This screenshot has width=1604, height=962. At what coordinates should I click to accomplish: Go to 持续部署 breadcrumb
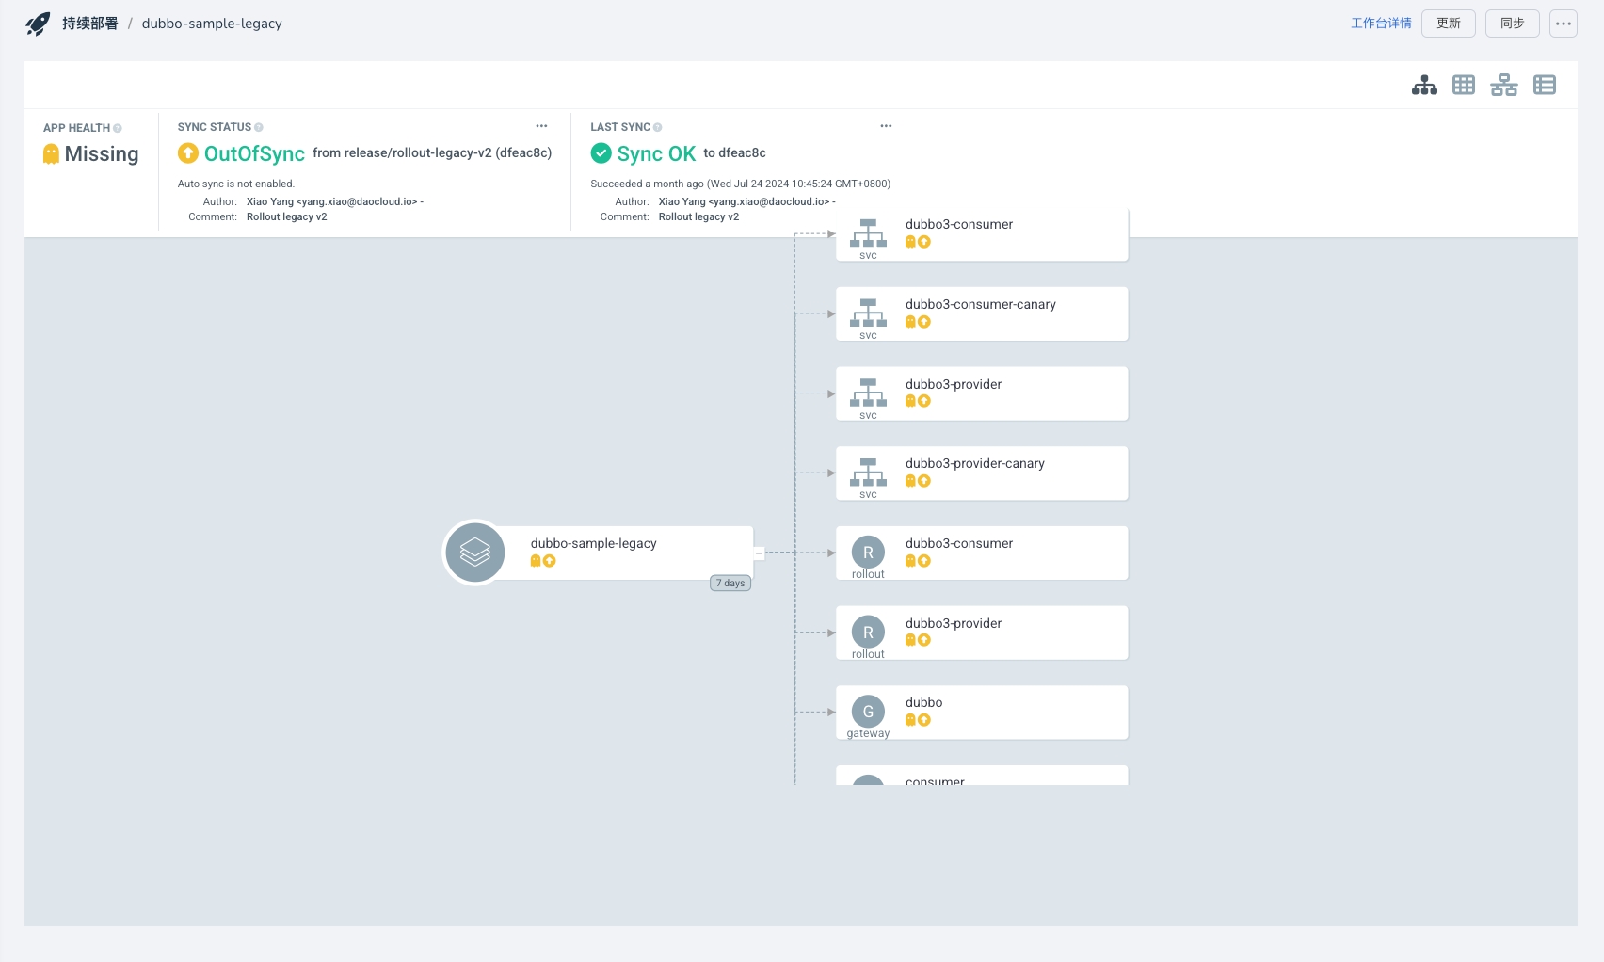(90, 24)
